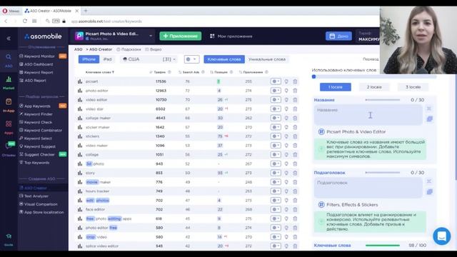The image size is (457, 257).
Task: Toggle visibility dropdown for photo editor row
Action: click(276, 91)
